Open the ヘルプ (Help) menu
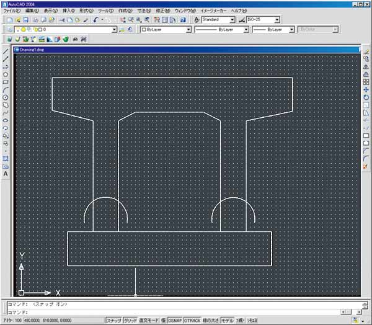This screenshot has height=325, width=372. (239, 11)
